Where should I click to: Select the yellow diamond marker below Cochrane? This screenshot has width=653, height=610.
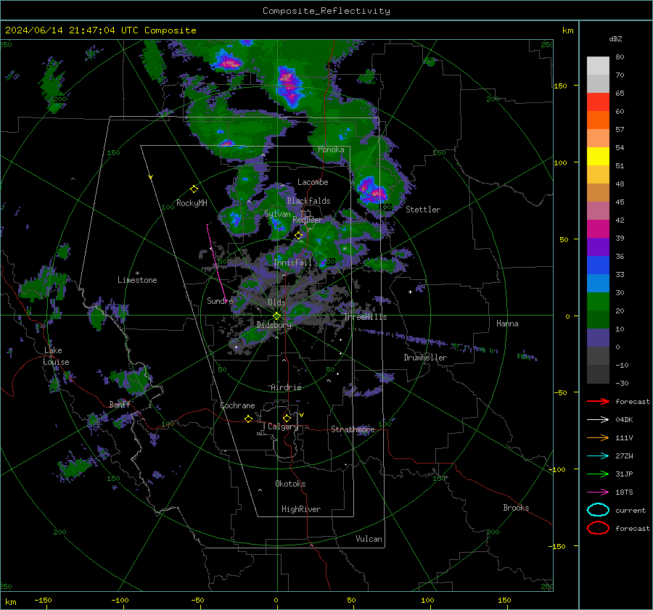coord(248,419)
